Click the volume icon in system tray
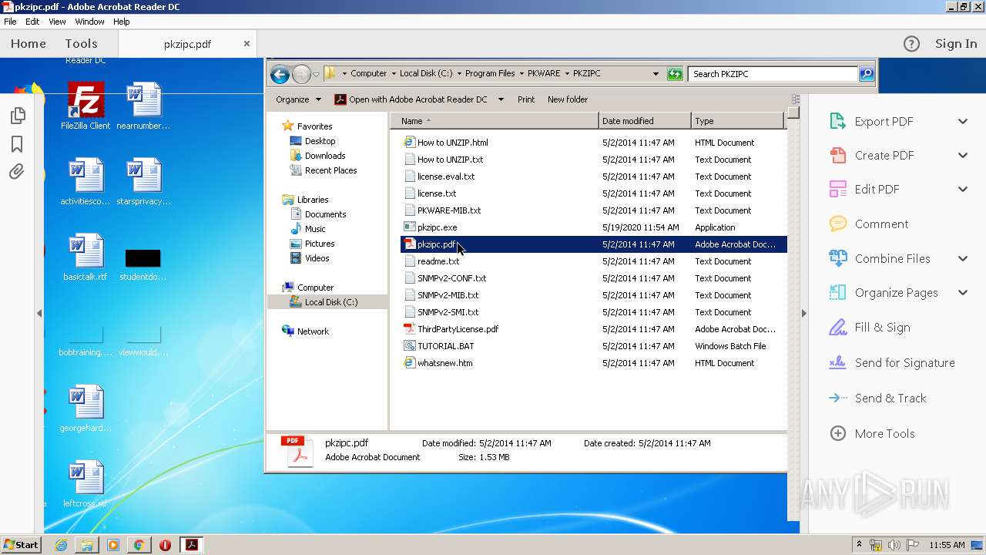Viewport: 986px width, 555px height. tap(894, 545)
